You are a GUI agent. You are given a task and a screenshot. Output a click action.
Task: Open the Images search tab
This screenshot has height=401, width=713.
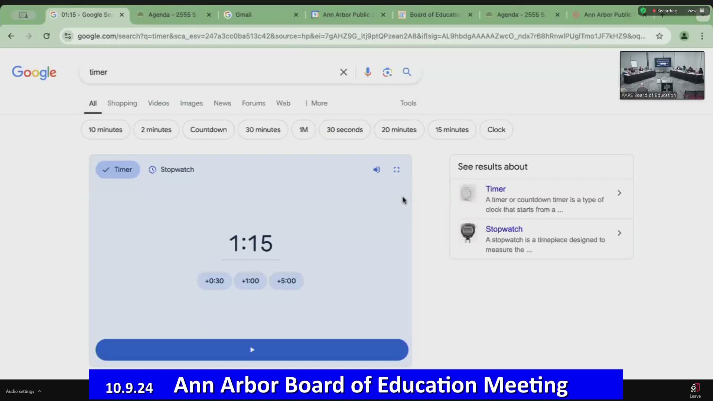point(191,103)
